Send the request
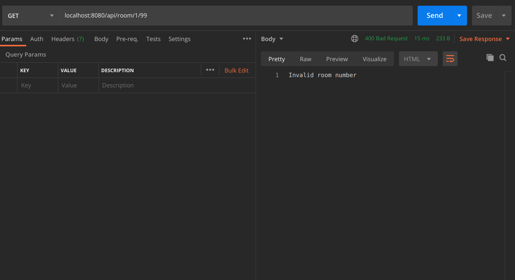515x280 pixels. coord(434,16)
